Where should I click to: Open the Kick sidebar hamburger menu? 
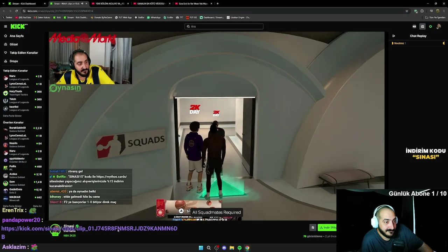click(6, 26)
